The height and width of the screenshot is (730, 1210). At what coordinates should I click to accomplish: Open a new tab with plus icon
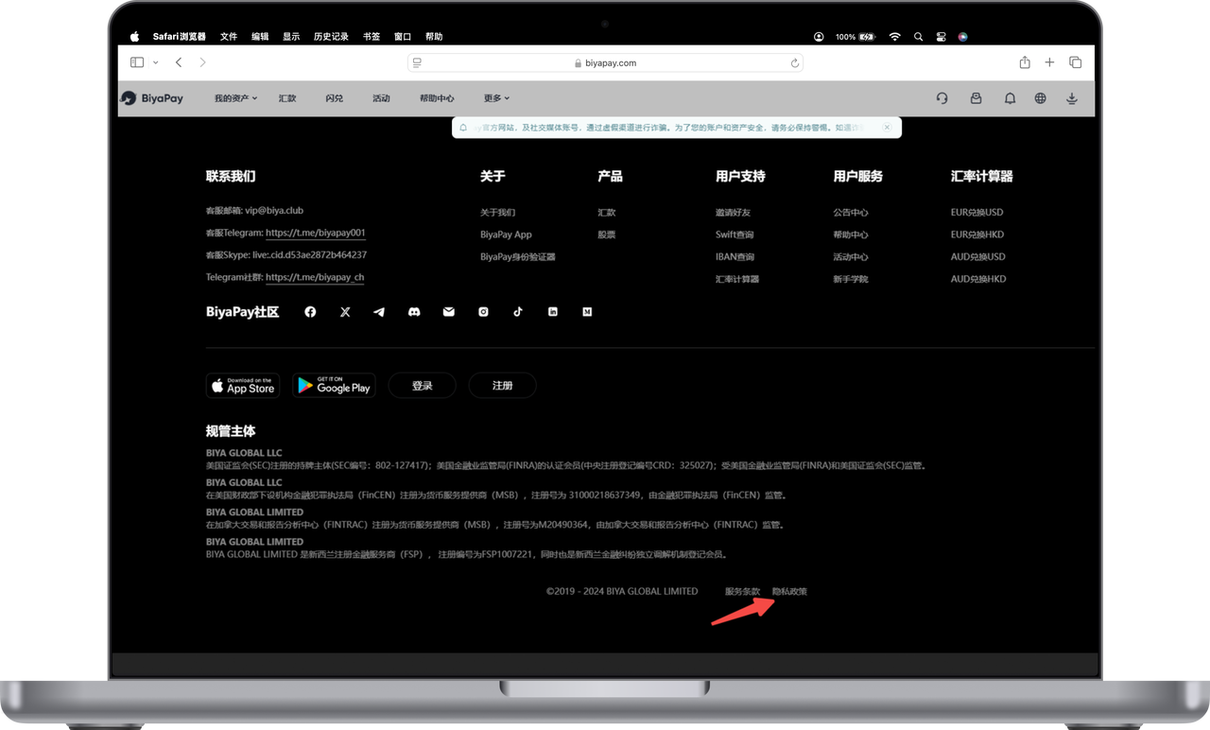coord(1049,62)
